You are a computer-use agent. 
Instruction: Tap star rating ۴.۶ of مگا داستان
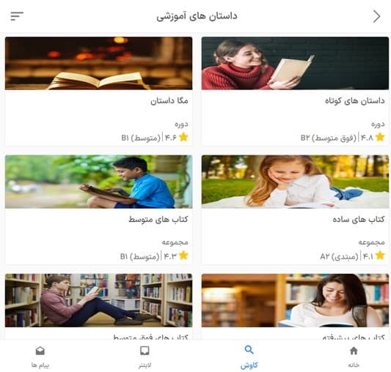176,137
